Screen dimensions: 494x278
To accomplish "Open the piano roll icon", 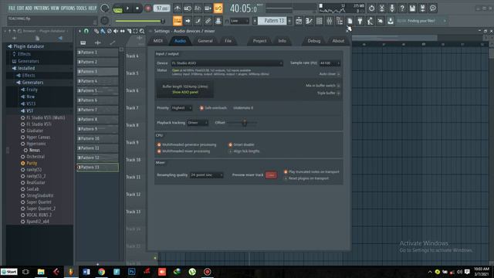I will tap(309, 21).
